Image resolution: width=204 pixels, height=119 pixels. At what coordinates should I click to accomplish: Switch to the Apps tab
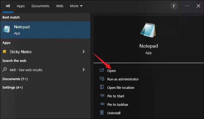(21, 6)
